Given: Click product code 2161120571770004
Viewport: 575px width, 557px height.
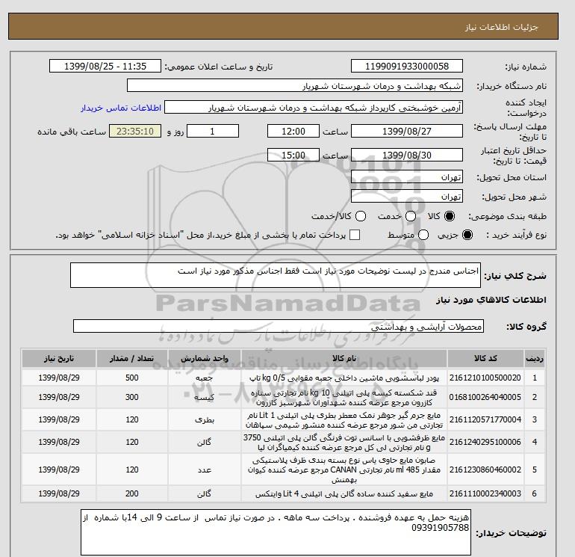Looking at the screenshot, I should (x=485, y=419).
